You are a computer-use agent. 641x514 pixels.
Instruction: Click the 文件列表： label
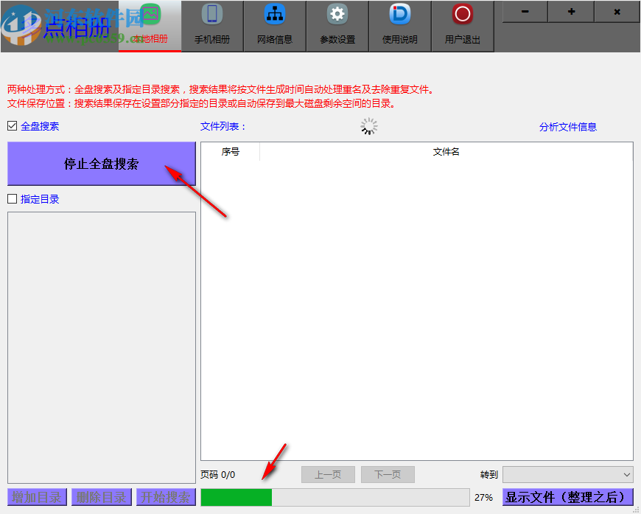pos(223,126)
